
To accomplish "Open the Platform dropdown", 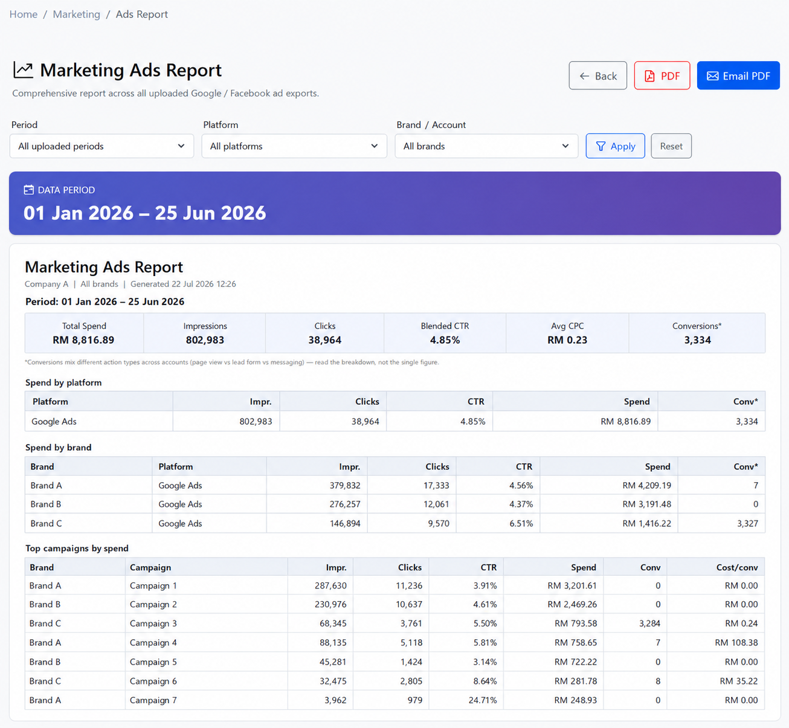I will coord(294,146).
